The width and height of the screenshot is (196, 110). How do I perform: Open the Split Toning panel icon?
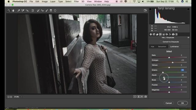click(164, 34)
